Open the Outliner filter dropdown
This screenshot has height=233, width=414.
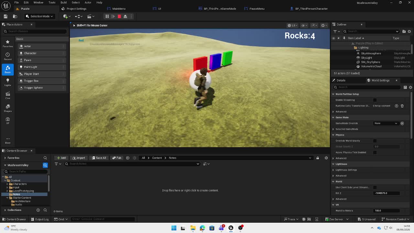(x=336, y=31)
